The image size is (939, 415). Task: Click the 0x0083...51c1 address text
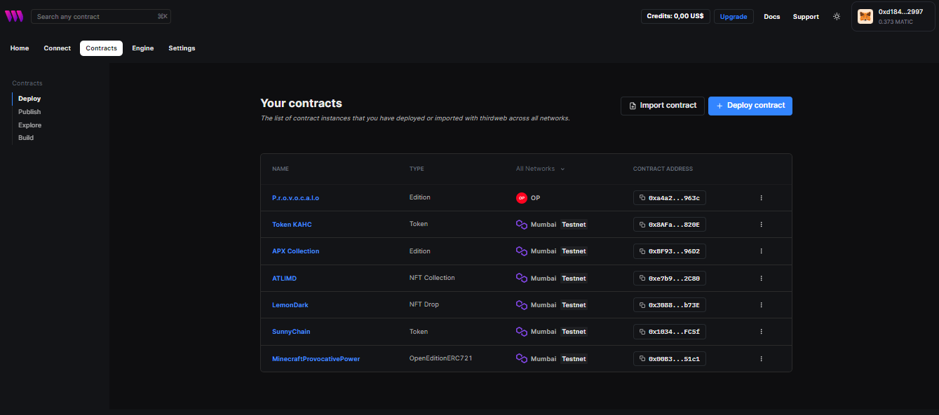tap(674, 359)
